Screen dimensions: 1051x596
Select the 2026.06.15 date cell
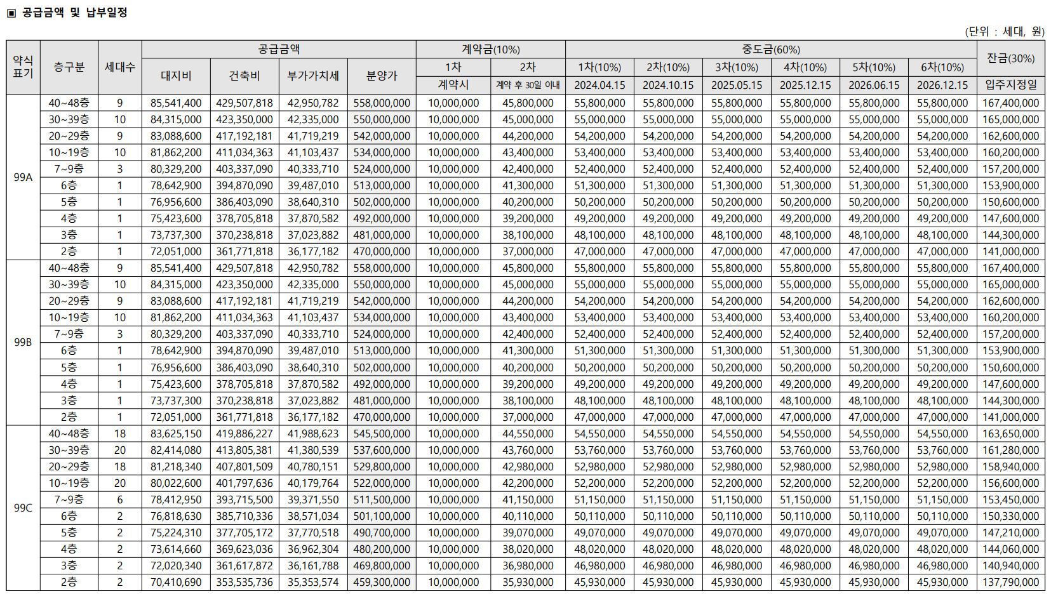874,85
